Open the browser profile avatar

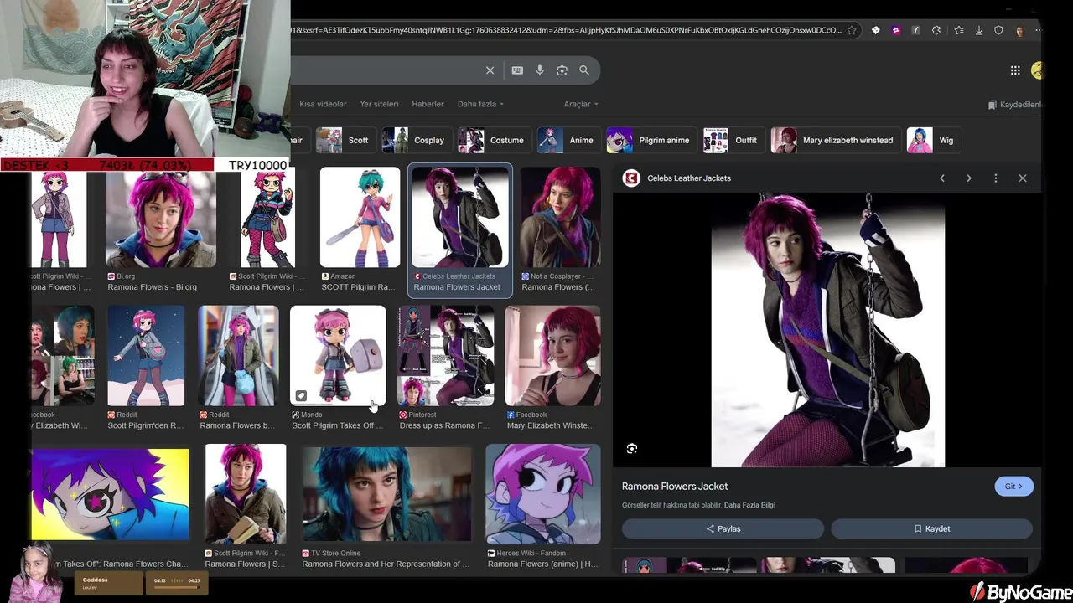pyautogui.click(x=1019, y=30)
